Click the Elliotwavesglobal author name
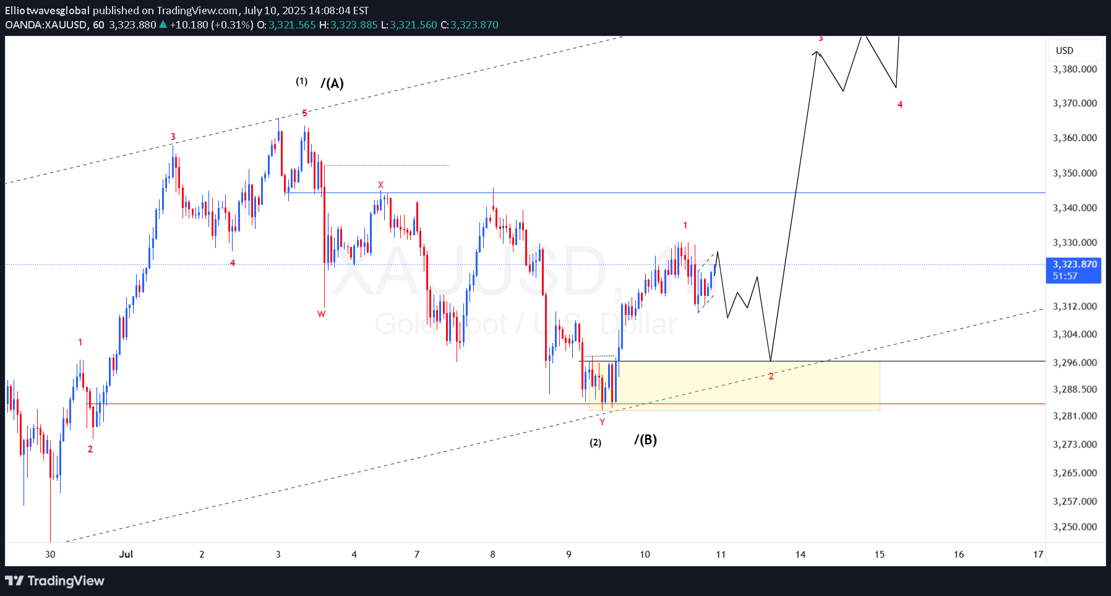Screen dimensions: 1111x596 (47, 11)
